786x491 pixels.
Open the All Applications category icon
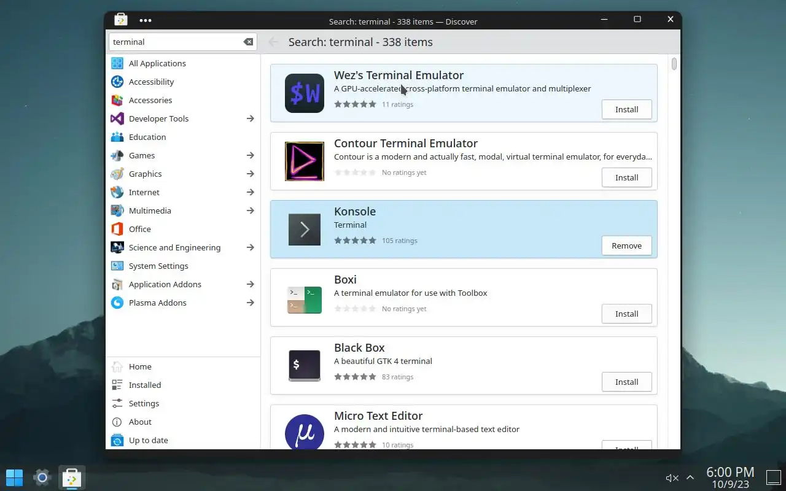pyautogui.click(x=117, y=63)
